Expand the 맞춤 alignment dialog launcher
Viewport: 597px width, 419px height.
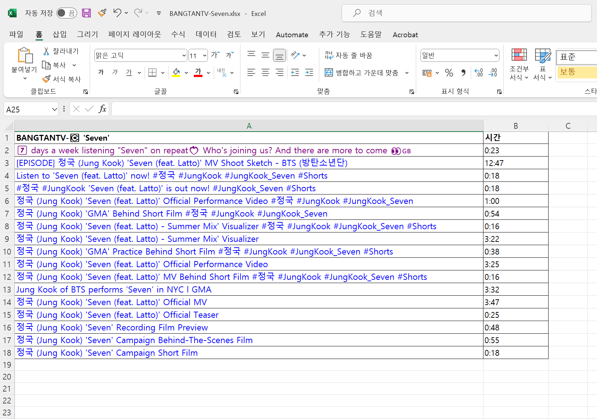(412, 92)
